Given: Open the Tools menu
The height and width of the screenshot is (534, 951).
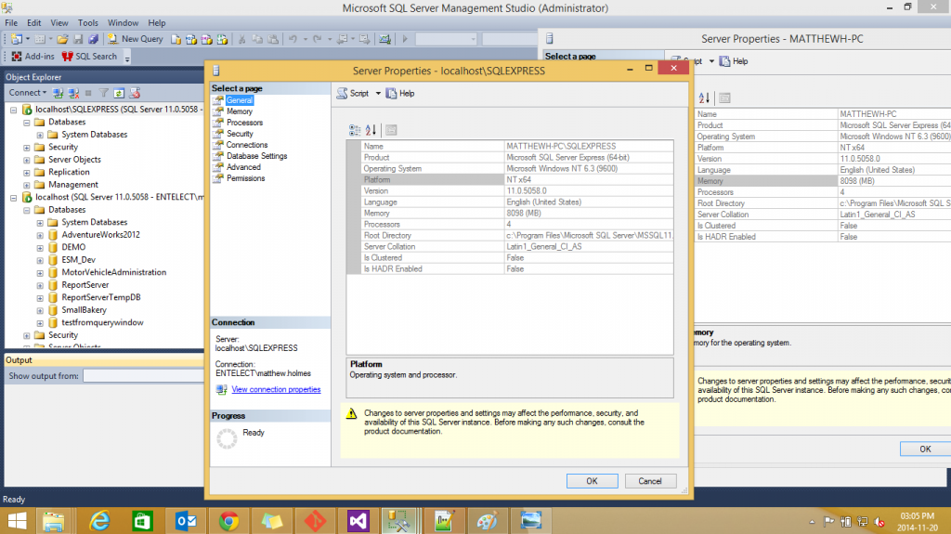Looking at the screenshot, I should [88, 23].
